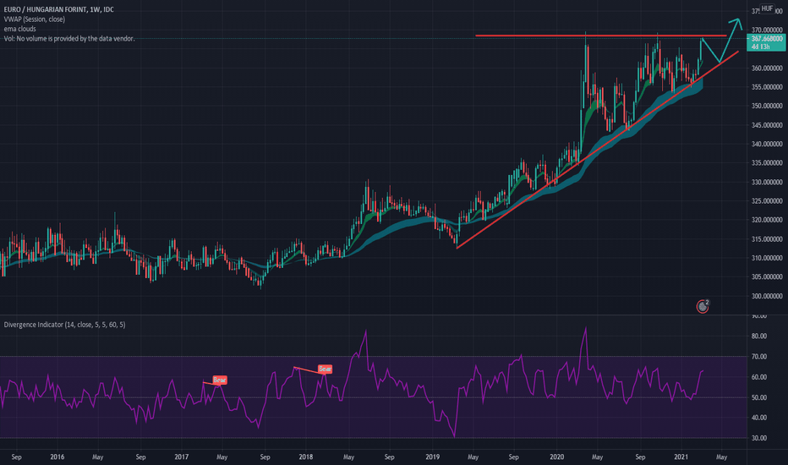This screenshot has height=465, width=788.
Task: Select the VWAP (Session, close) indicator legend
Action: [x=34, y=19]
